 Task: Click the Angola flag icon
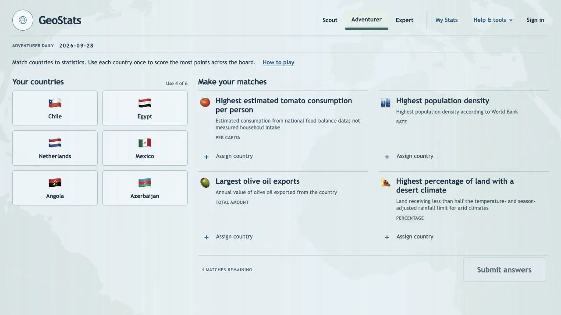click(55, 183)
